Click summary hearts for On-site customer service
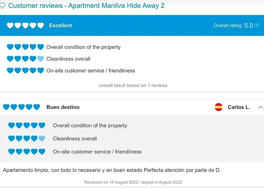Screen dimensions: 264x189 click(x=25, y=71)
